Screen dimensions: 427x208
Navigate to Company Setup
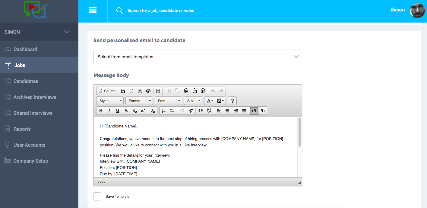[x=30, y=161]
